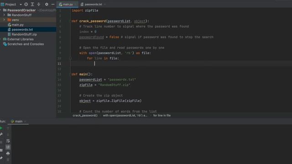292x164 pixels.
Task: Click the Scratches and Consoles icon
Action: (5, 44)
